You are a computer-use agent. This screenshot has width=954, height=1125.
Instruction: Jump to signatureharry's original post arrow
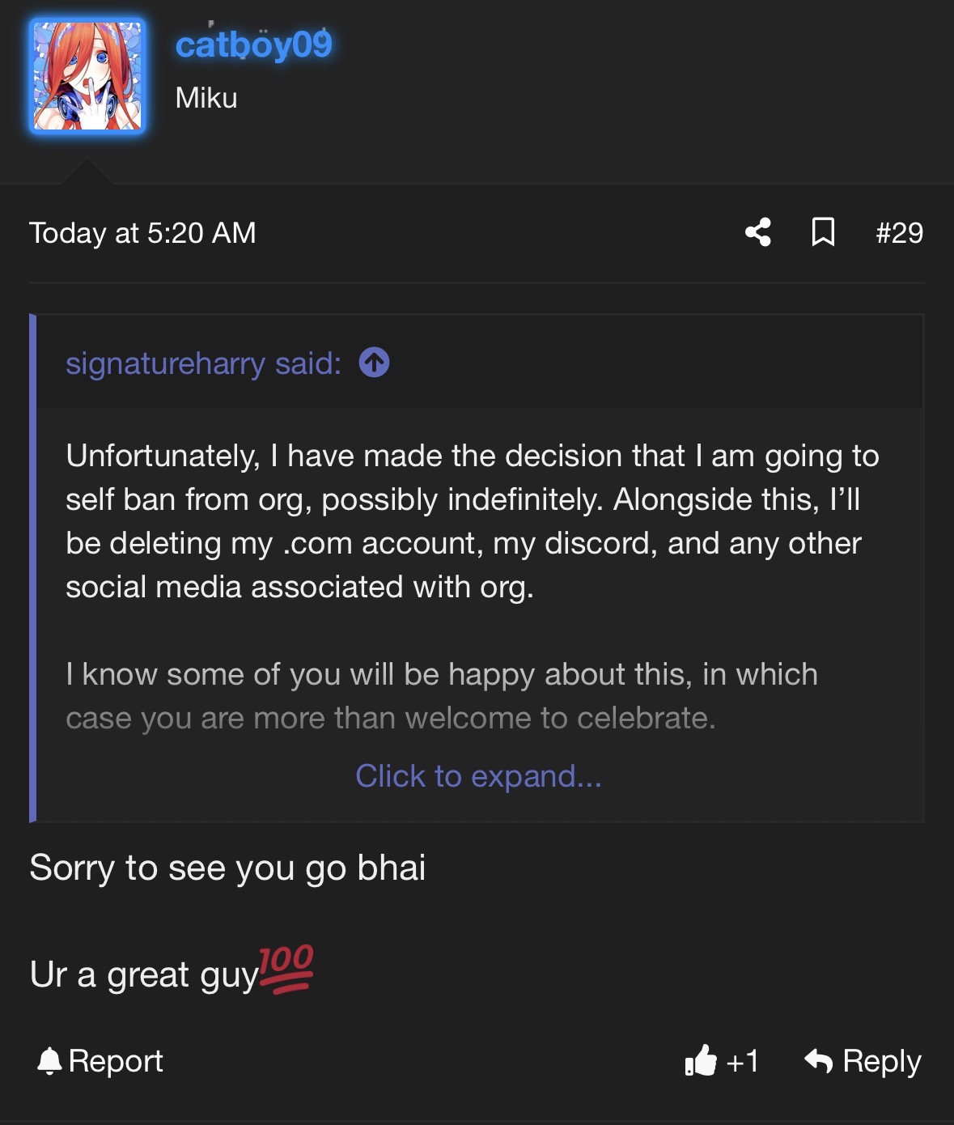[375, 363]
